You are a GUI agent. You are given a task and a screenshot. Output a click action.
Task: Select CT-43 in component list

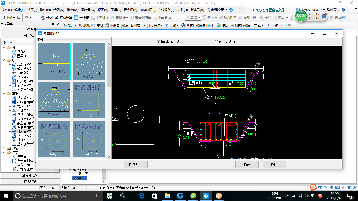click(80, 178)
